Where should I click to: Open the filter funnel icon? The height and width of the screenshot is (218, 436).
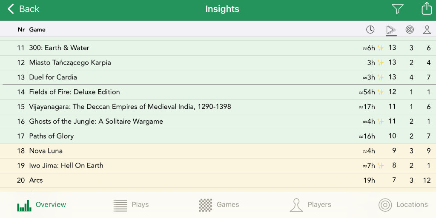[x=397, y=9]
